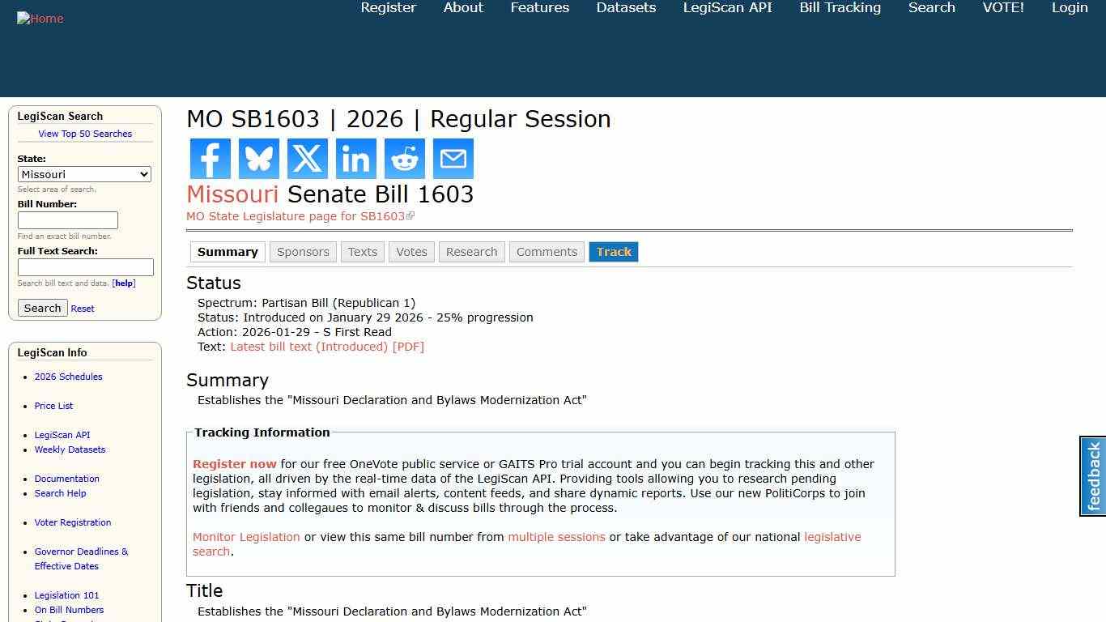Viewport: 1106px width, 622px height.
Task: Open the Voter Registration sidebar link
Action: (x=72, y=522)
